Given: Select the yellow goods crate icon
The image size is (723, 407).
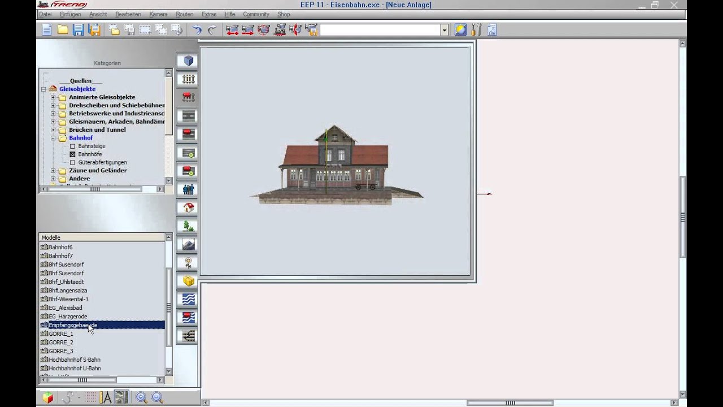Looking at the screenshot, I should [x=188, y=281].
